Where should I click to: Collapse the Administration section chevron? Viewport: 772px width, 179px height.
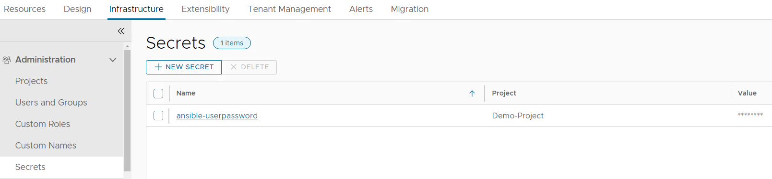tap(113, 60)
